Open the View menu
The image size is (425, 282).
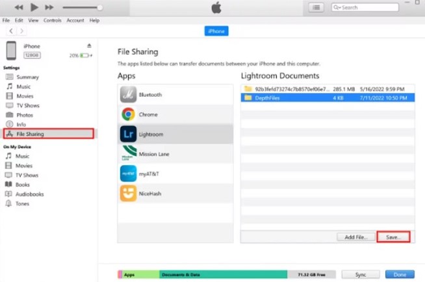pos(33,20)
